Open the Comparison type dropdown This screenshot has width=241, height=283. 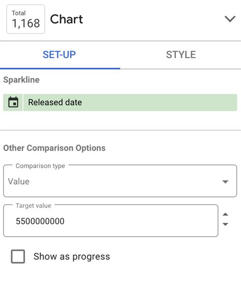[x=120, y=181]
